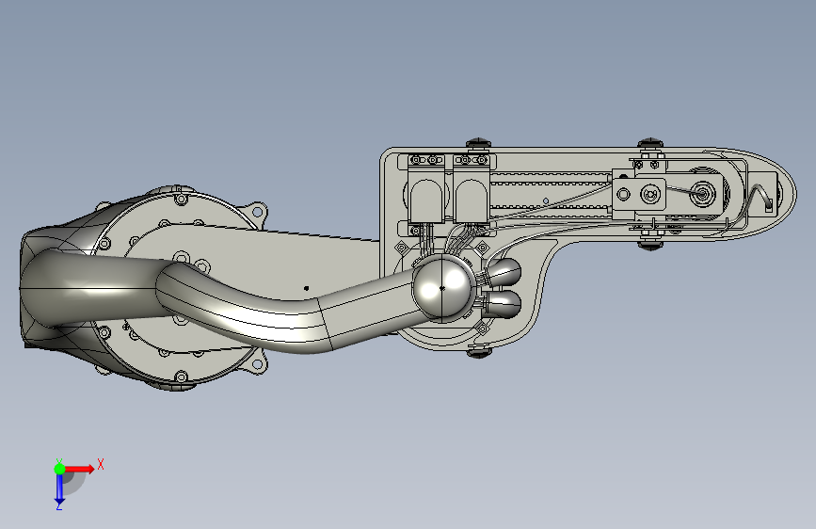Pick the left U-shaped solenoid component
This screenshot has width=816, height=529.
pos(426,200)
